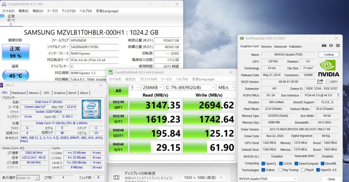Open display resolution 1920 × 1080 dropdown
Screen dimensions: 349x182
[203, 177]
